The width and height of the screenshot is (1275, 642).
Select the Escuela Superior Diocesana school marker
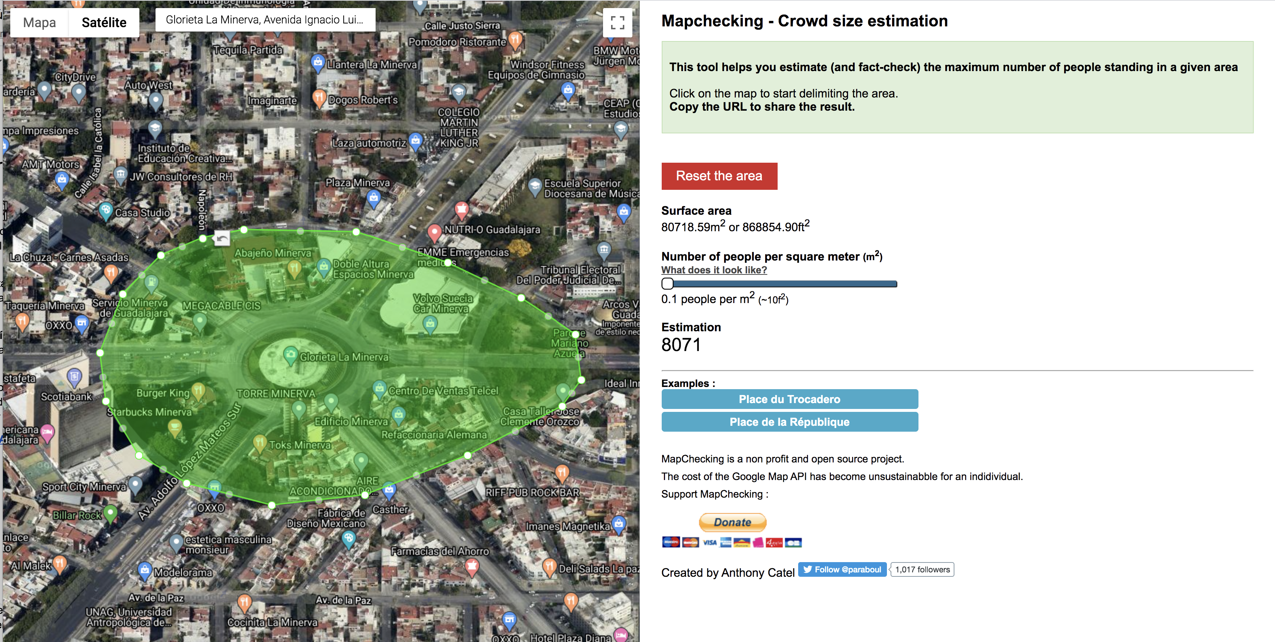pyautogui.click(x=535, y=188)
